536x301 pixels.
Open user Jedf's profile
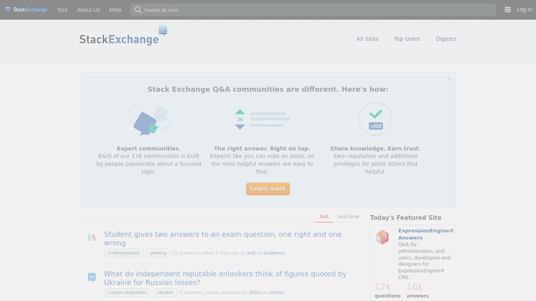251,253
